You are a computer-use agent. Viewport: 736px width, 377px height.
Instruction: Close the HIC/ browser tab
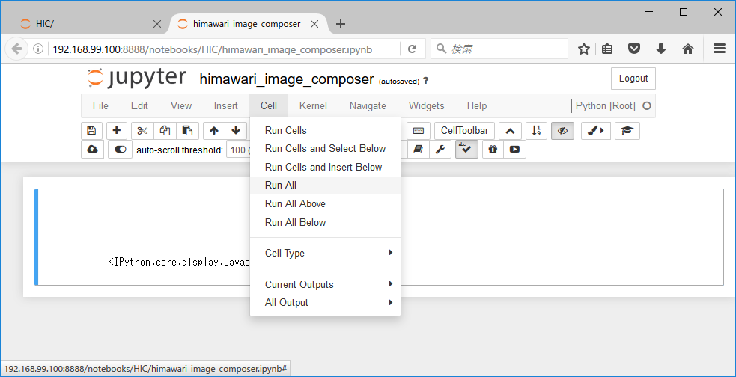pos(157,24)
